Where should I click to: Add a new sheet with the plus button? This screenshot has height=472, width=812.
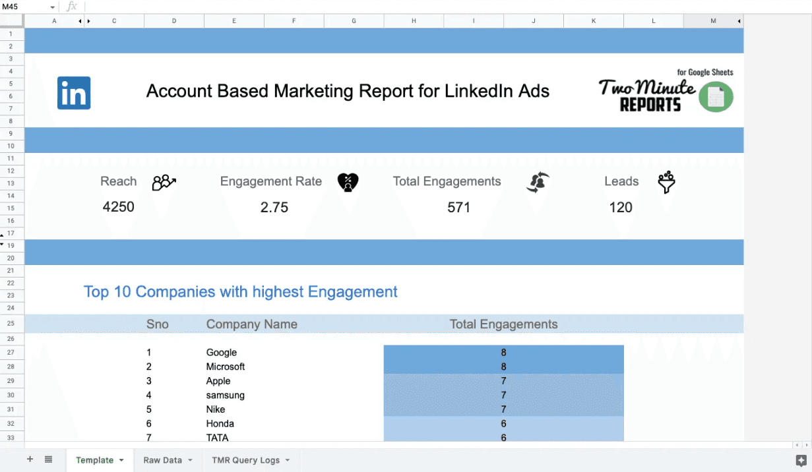(30, 459)
